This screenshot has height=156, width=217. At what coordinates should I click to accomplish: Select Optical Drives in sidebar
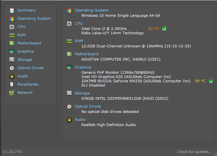(x=31, y=68)
